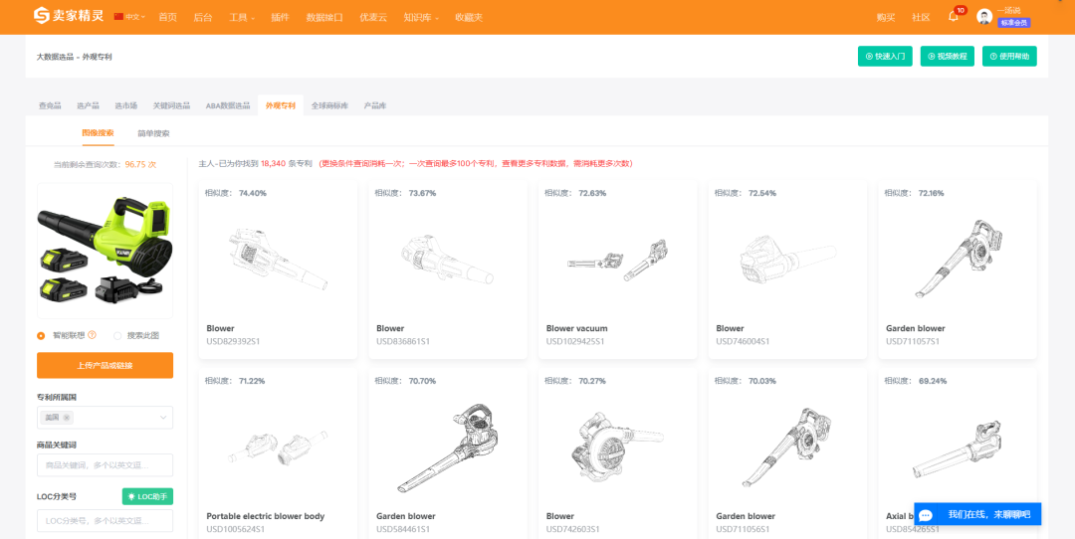
Task: Open 收藏夹 in top navigation
Action: pos(469,17)
